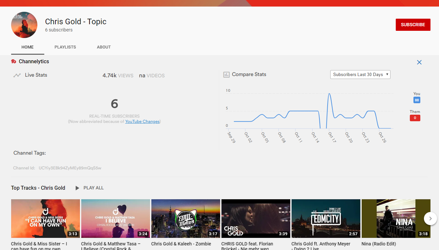Screen dimensions: 439x250
Task: Click the real-time subscriber count 6
Action: click(114, 104)
